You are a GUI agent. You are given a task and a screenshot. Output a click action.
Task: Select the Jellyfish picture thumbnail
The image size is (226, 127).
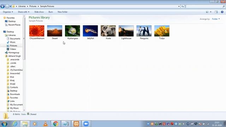pos(90,31)
